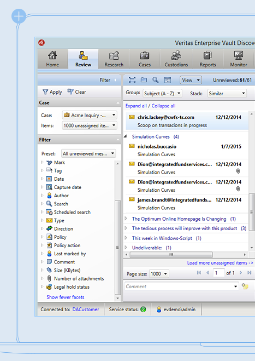Click the search toolbar magnifier icon
Viewport: 255px width, 361px height.
tap(156, 80)
